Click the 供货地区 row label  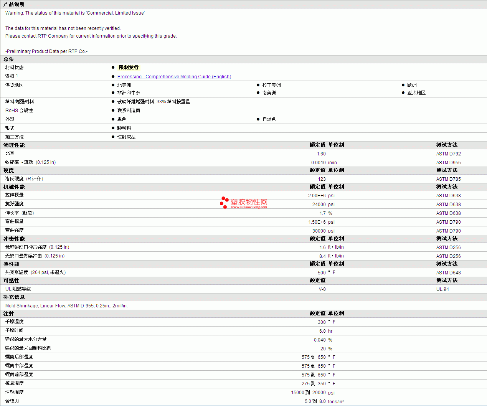click(15, 85)
